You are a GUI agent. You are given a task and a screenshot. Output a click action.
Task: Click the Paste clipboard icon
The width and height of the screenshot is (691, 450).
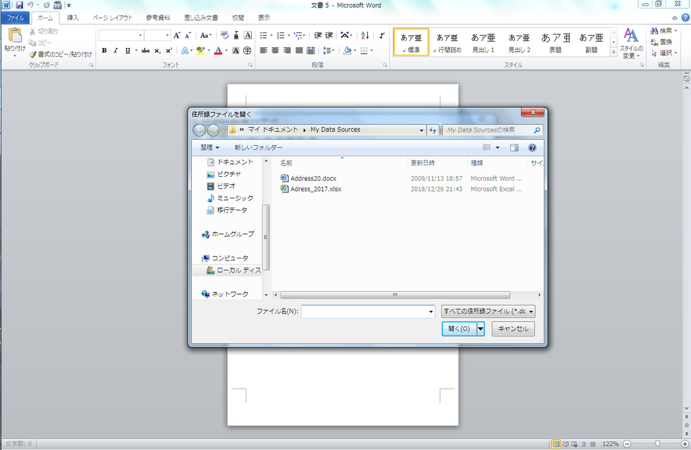coord(15,35)
